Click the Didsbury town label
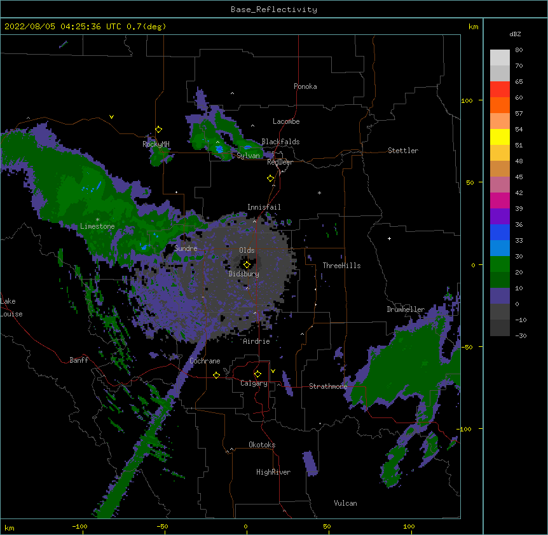 (244, 274)
